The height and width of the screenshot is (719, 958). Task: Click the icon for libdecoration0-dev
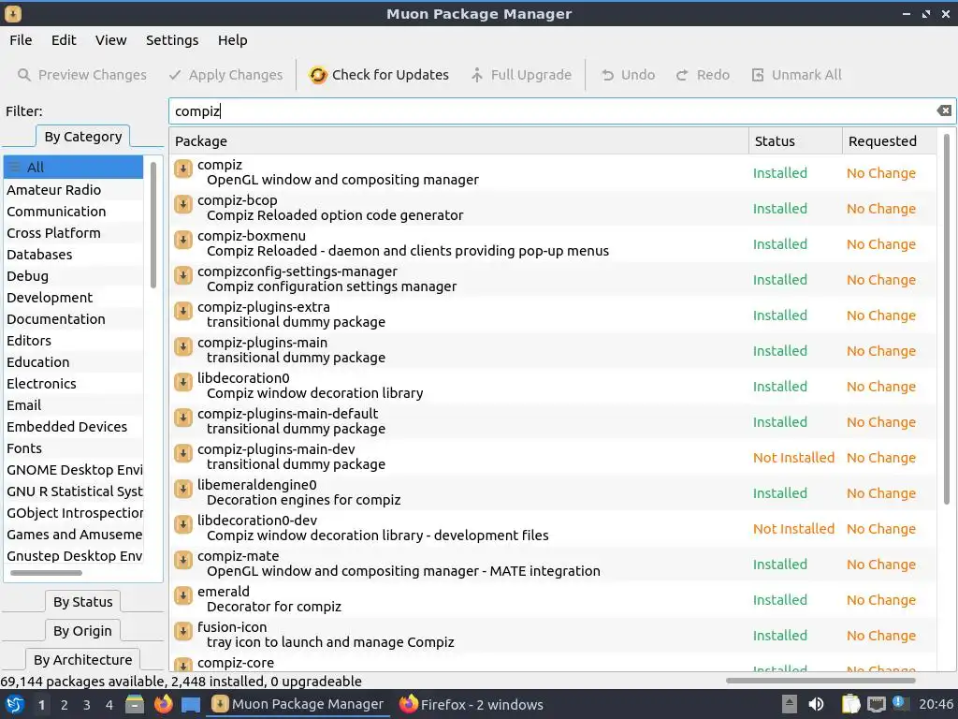click(183, 524)
